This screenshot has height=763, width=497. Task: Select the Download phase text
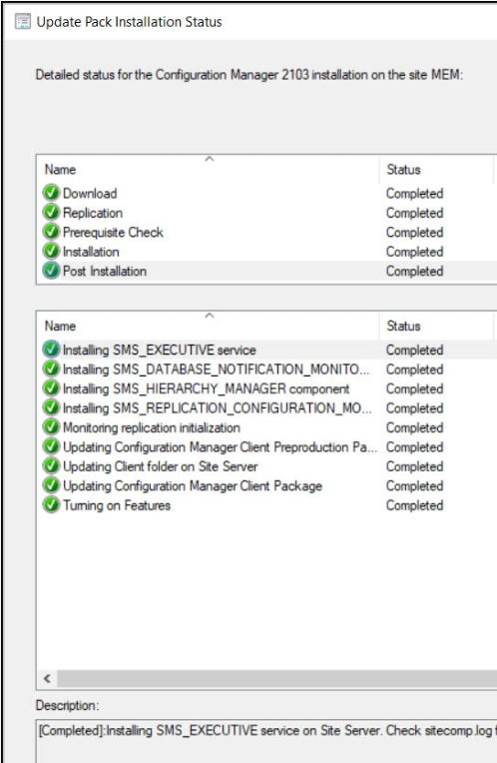[x=90, y=193]
